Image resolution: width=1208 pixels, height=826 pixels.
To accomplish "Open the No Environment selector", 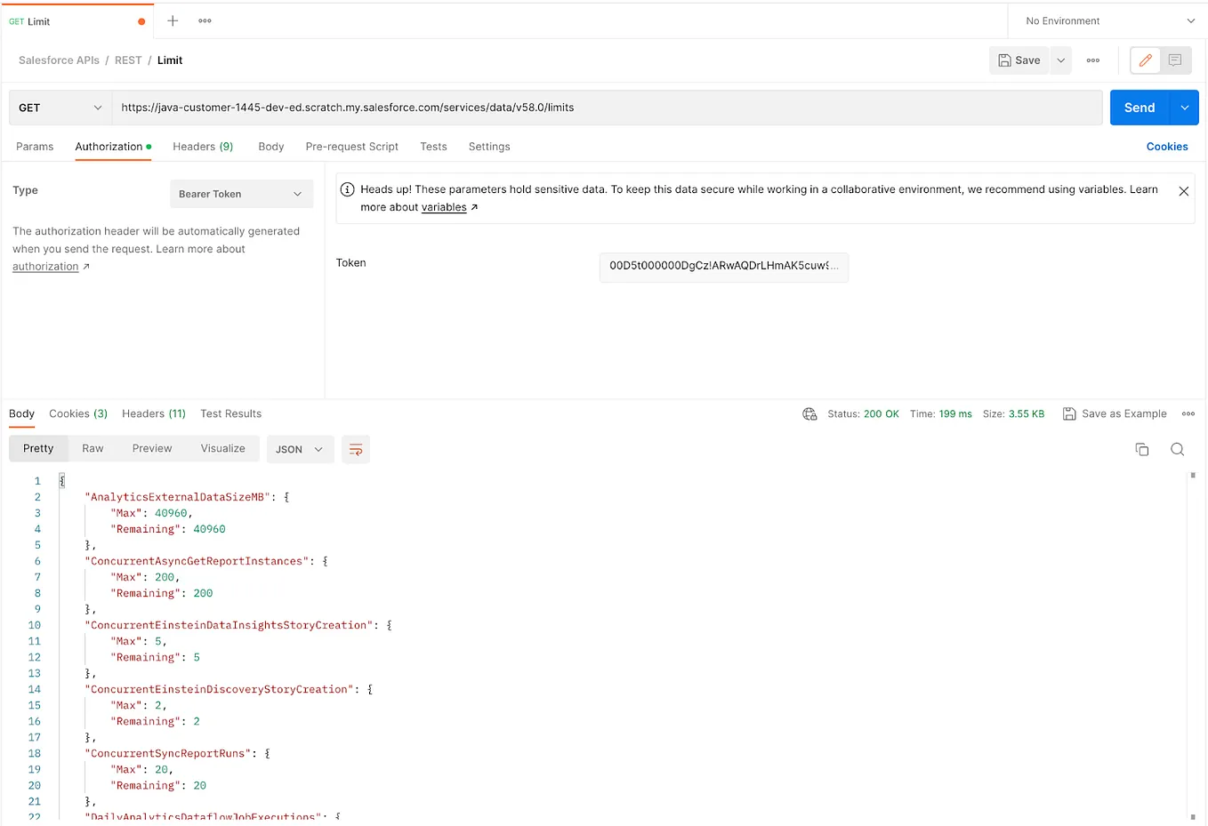I will (x=1105, y=20).
